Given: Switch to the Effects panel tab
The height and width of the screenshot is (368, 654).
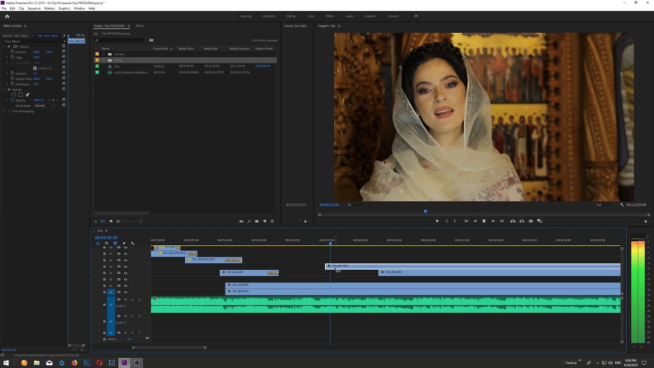Looking at the screenshot, I should click(x=140, y=26).
